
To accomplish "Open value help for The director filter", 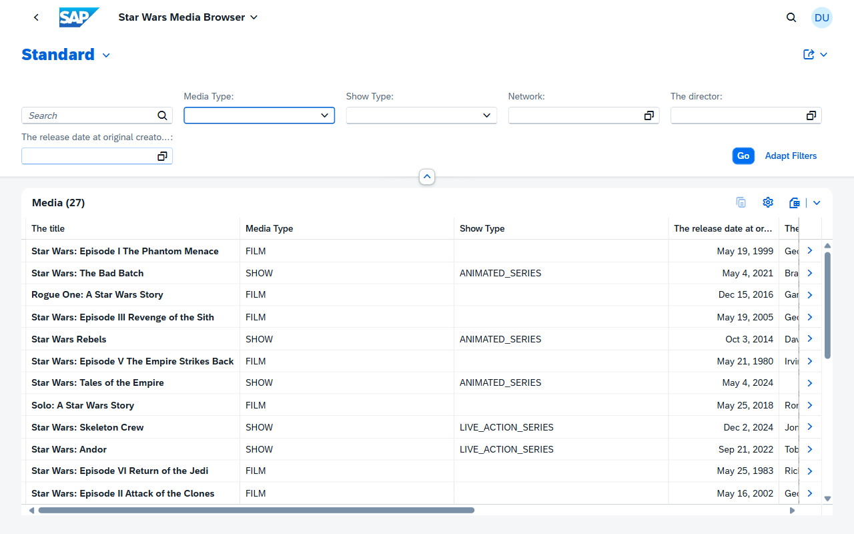I will [x=811, y=115].
